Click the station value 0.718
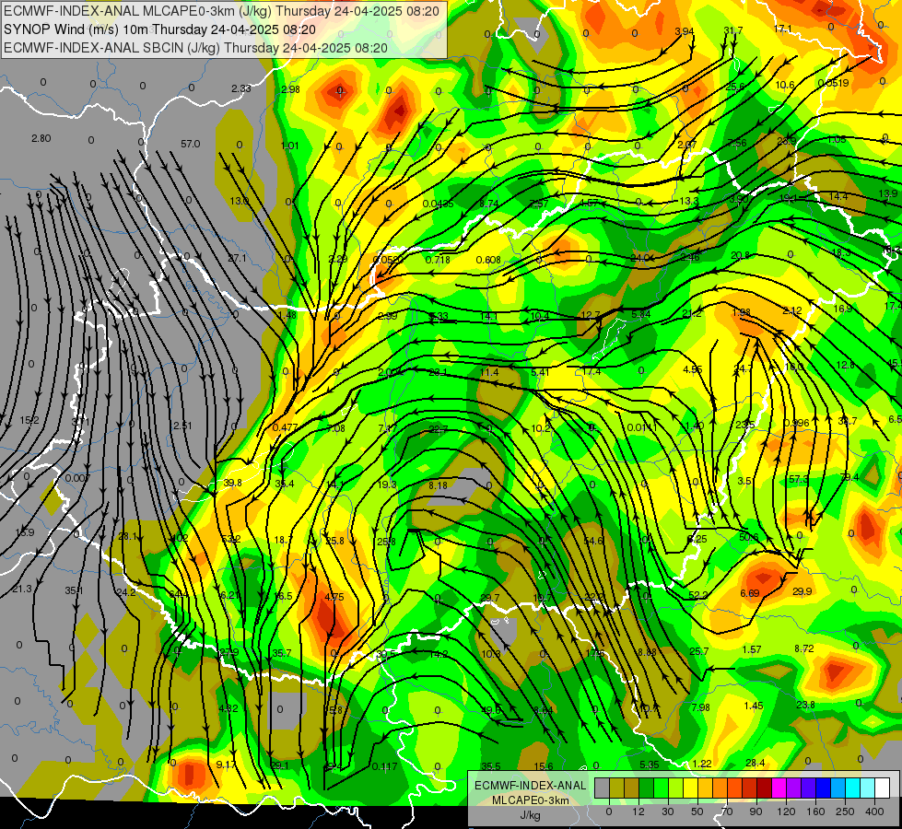The height and width of the screenshot is (829, 902). coord(438,260)
